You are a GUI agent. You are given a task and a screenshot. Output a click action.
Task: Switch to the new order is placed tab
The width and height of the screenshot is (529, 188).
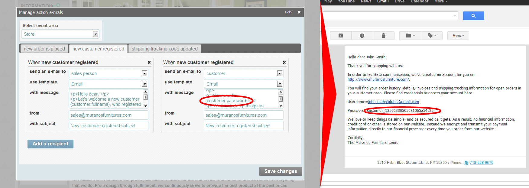(x=44, y=49)
